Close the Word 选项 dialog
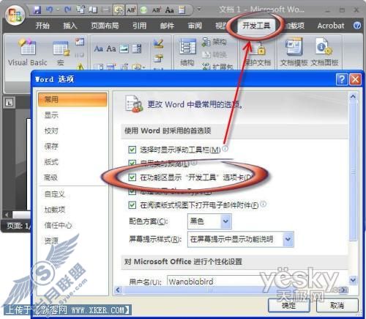 tap(355, 79)
